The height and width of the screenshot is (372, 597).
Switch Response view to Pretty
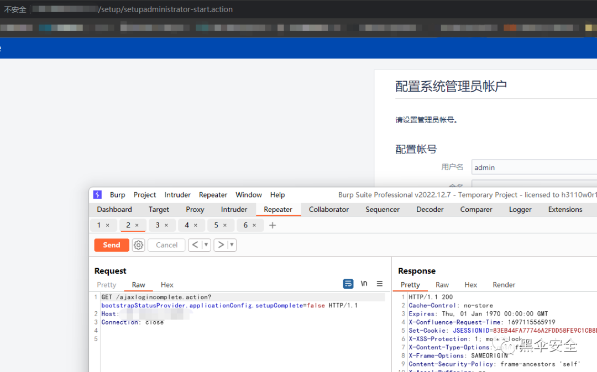410,285
